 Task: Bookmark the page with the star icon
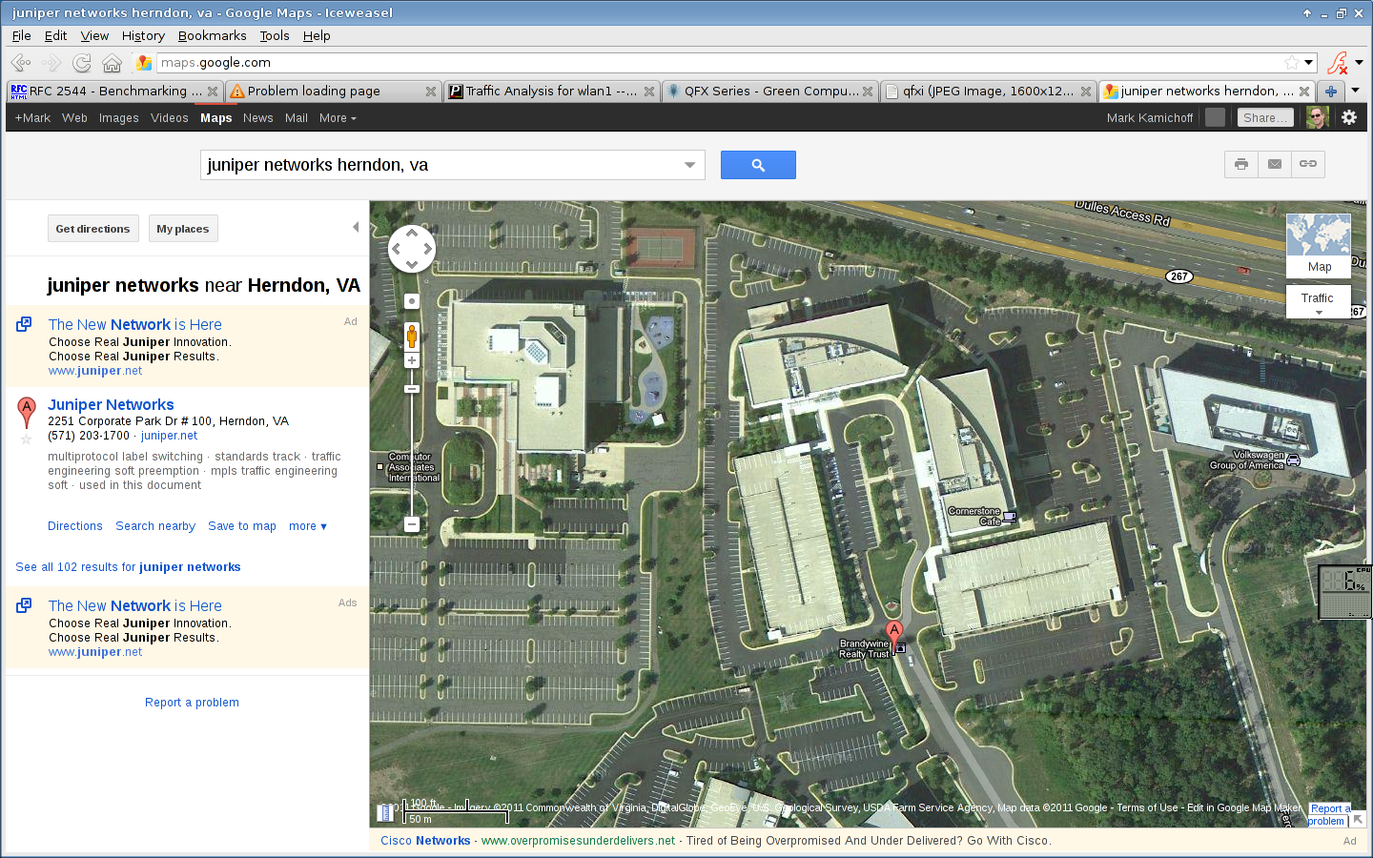pos(1291,63)
